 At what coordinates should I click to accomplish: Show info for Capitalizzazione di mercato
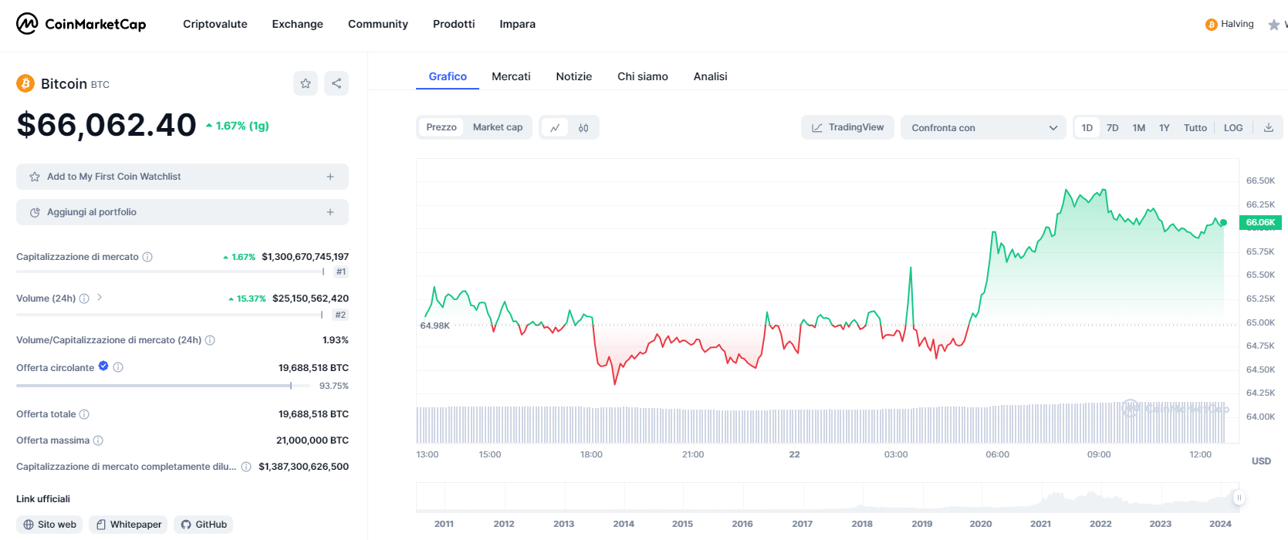point(147,257)
